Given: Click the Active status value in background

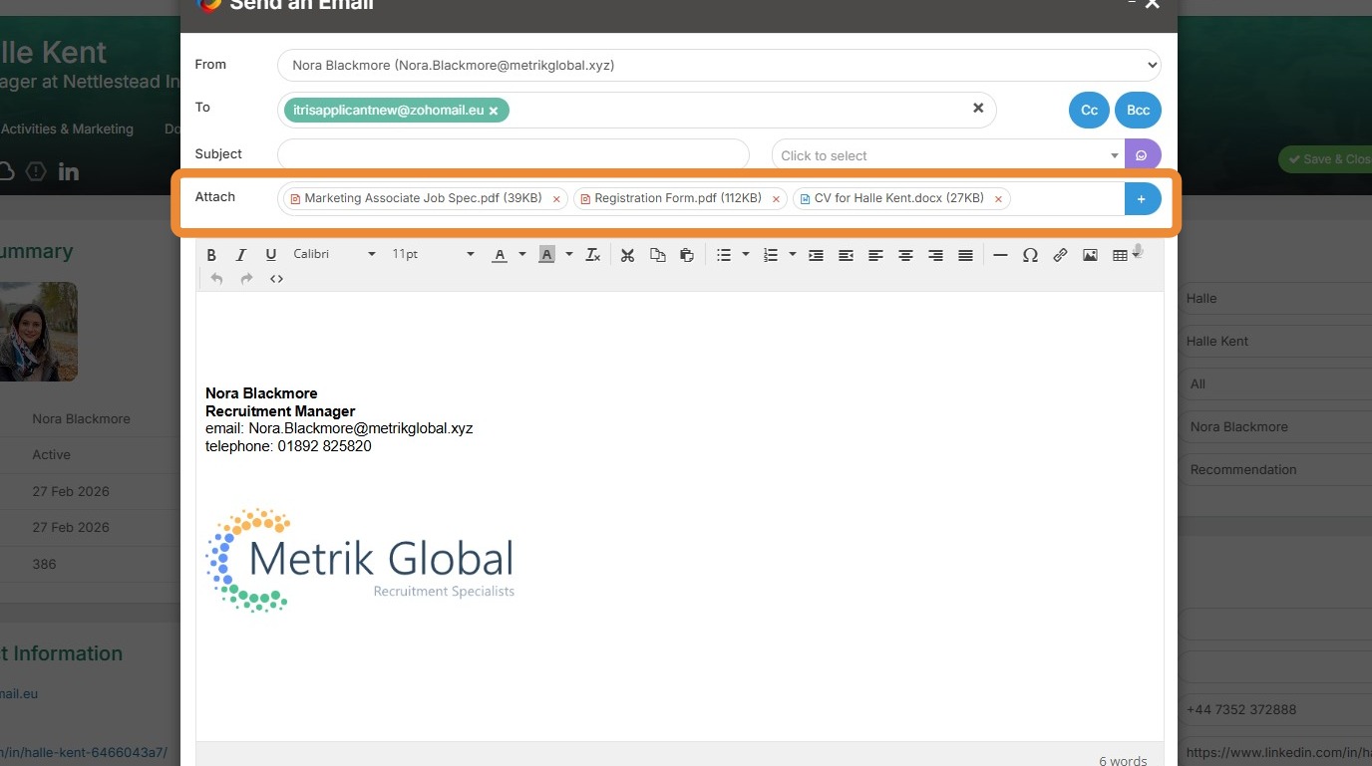Looking at the screenshot, I should tap(51, 454).
